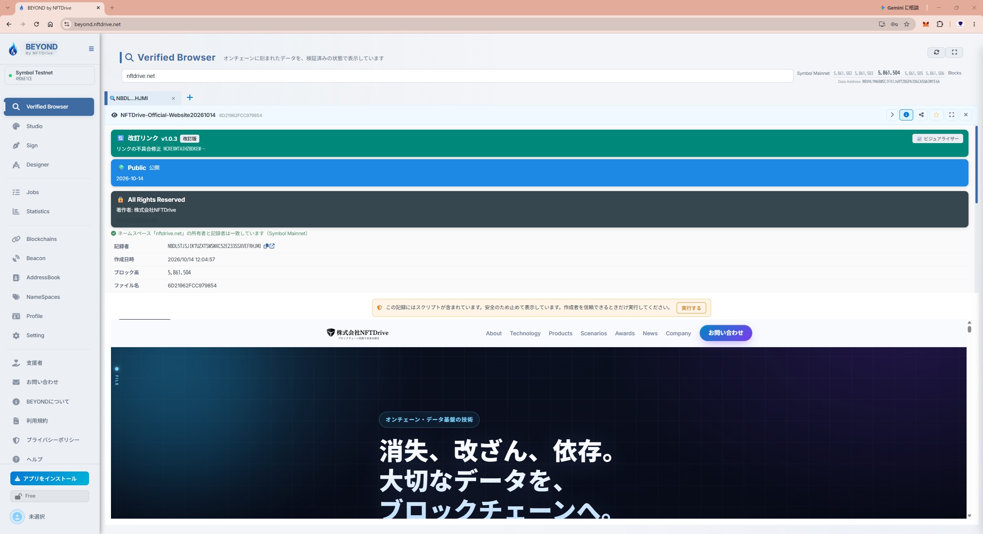The image size is (983, 534).
Task: Click the share icon in record toolbar
Action: pyautogui.click(x=921, y=115)
